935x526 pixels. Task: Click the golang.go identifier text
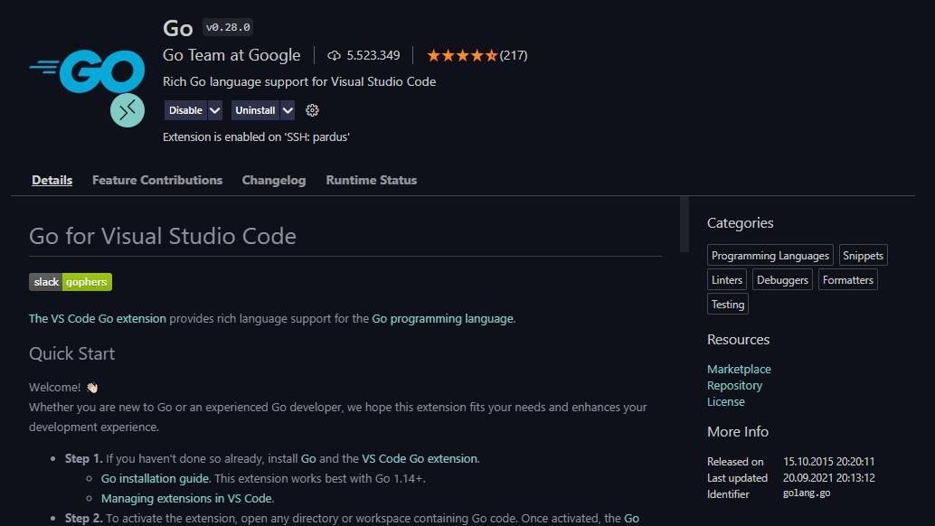(x=807, y=493)
